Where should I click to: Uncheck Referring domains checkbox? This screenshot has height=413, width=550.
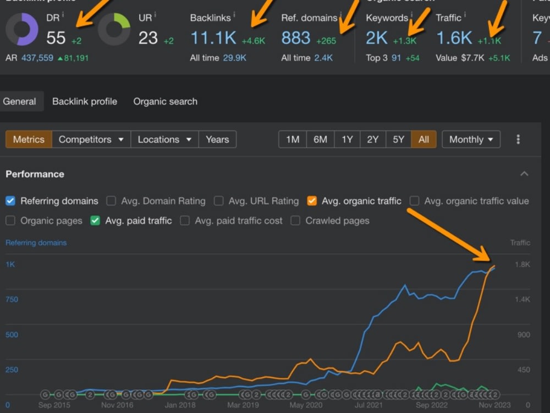point(10,201)
